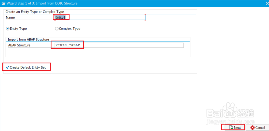This screenshot has height=131, width=269.
Task: Click the 'Name' field label
Action: click(10, 17)
